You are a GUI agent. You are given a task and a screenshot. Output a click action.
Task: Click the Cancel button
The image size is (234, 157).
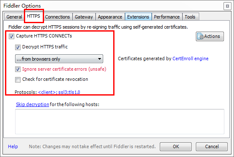212,146
